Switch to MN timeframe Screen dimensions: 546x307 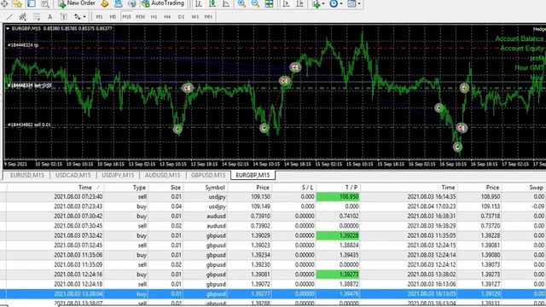208,16
